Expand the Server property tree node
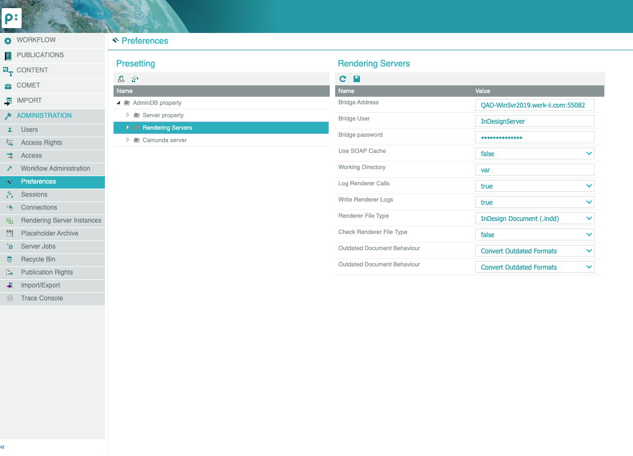This screenshot has height=456, width=633. click(128, 115)
